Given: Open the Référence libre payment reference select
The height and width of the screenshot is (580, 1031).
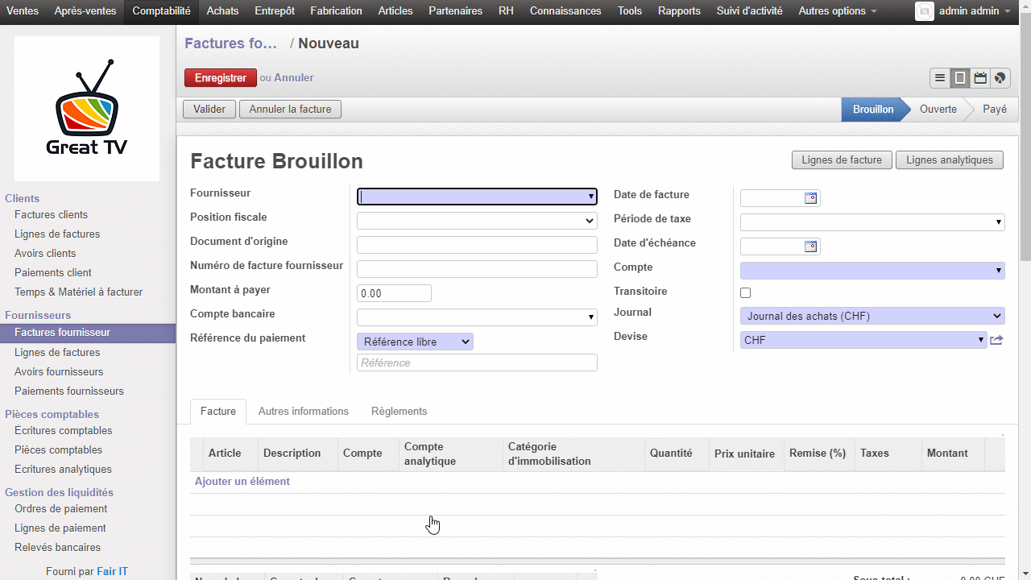Looking at the screenshot, I should point(415,342).
